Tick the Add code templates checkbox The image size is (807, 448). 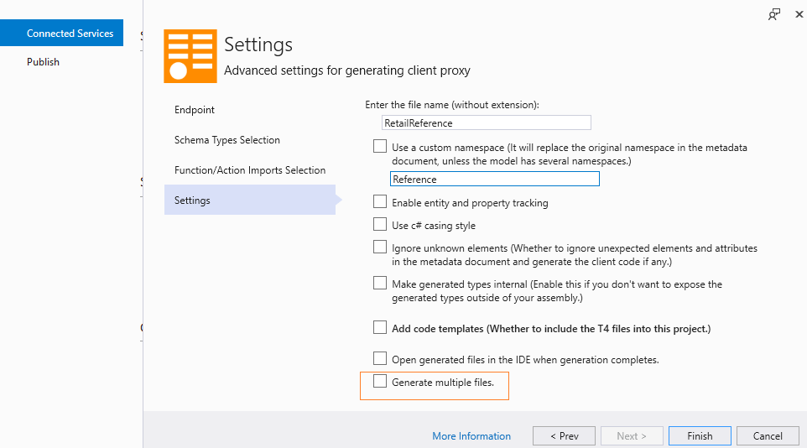click(x=380, y=328)
